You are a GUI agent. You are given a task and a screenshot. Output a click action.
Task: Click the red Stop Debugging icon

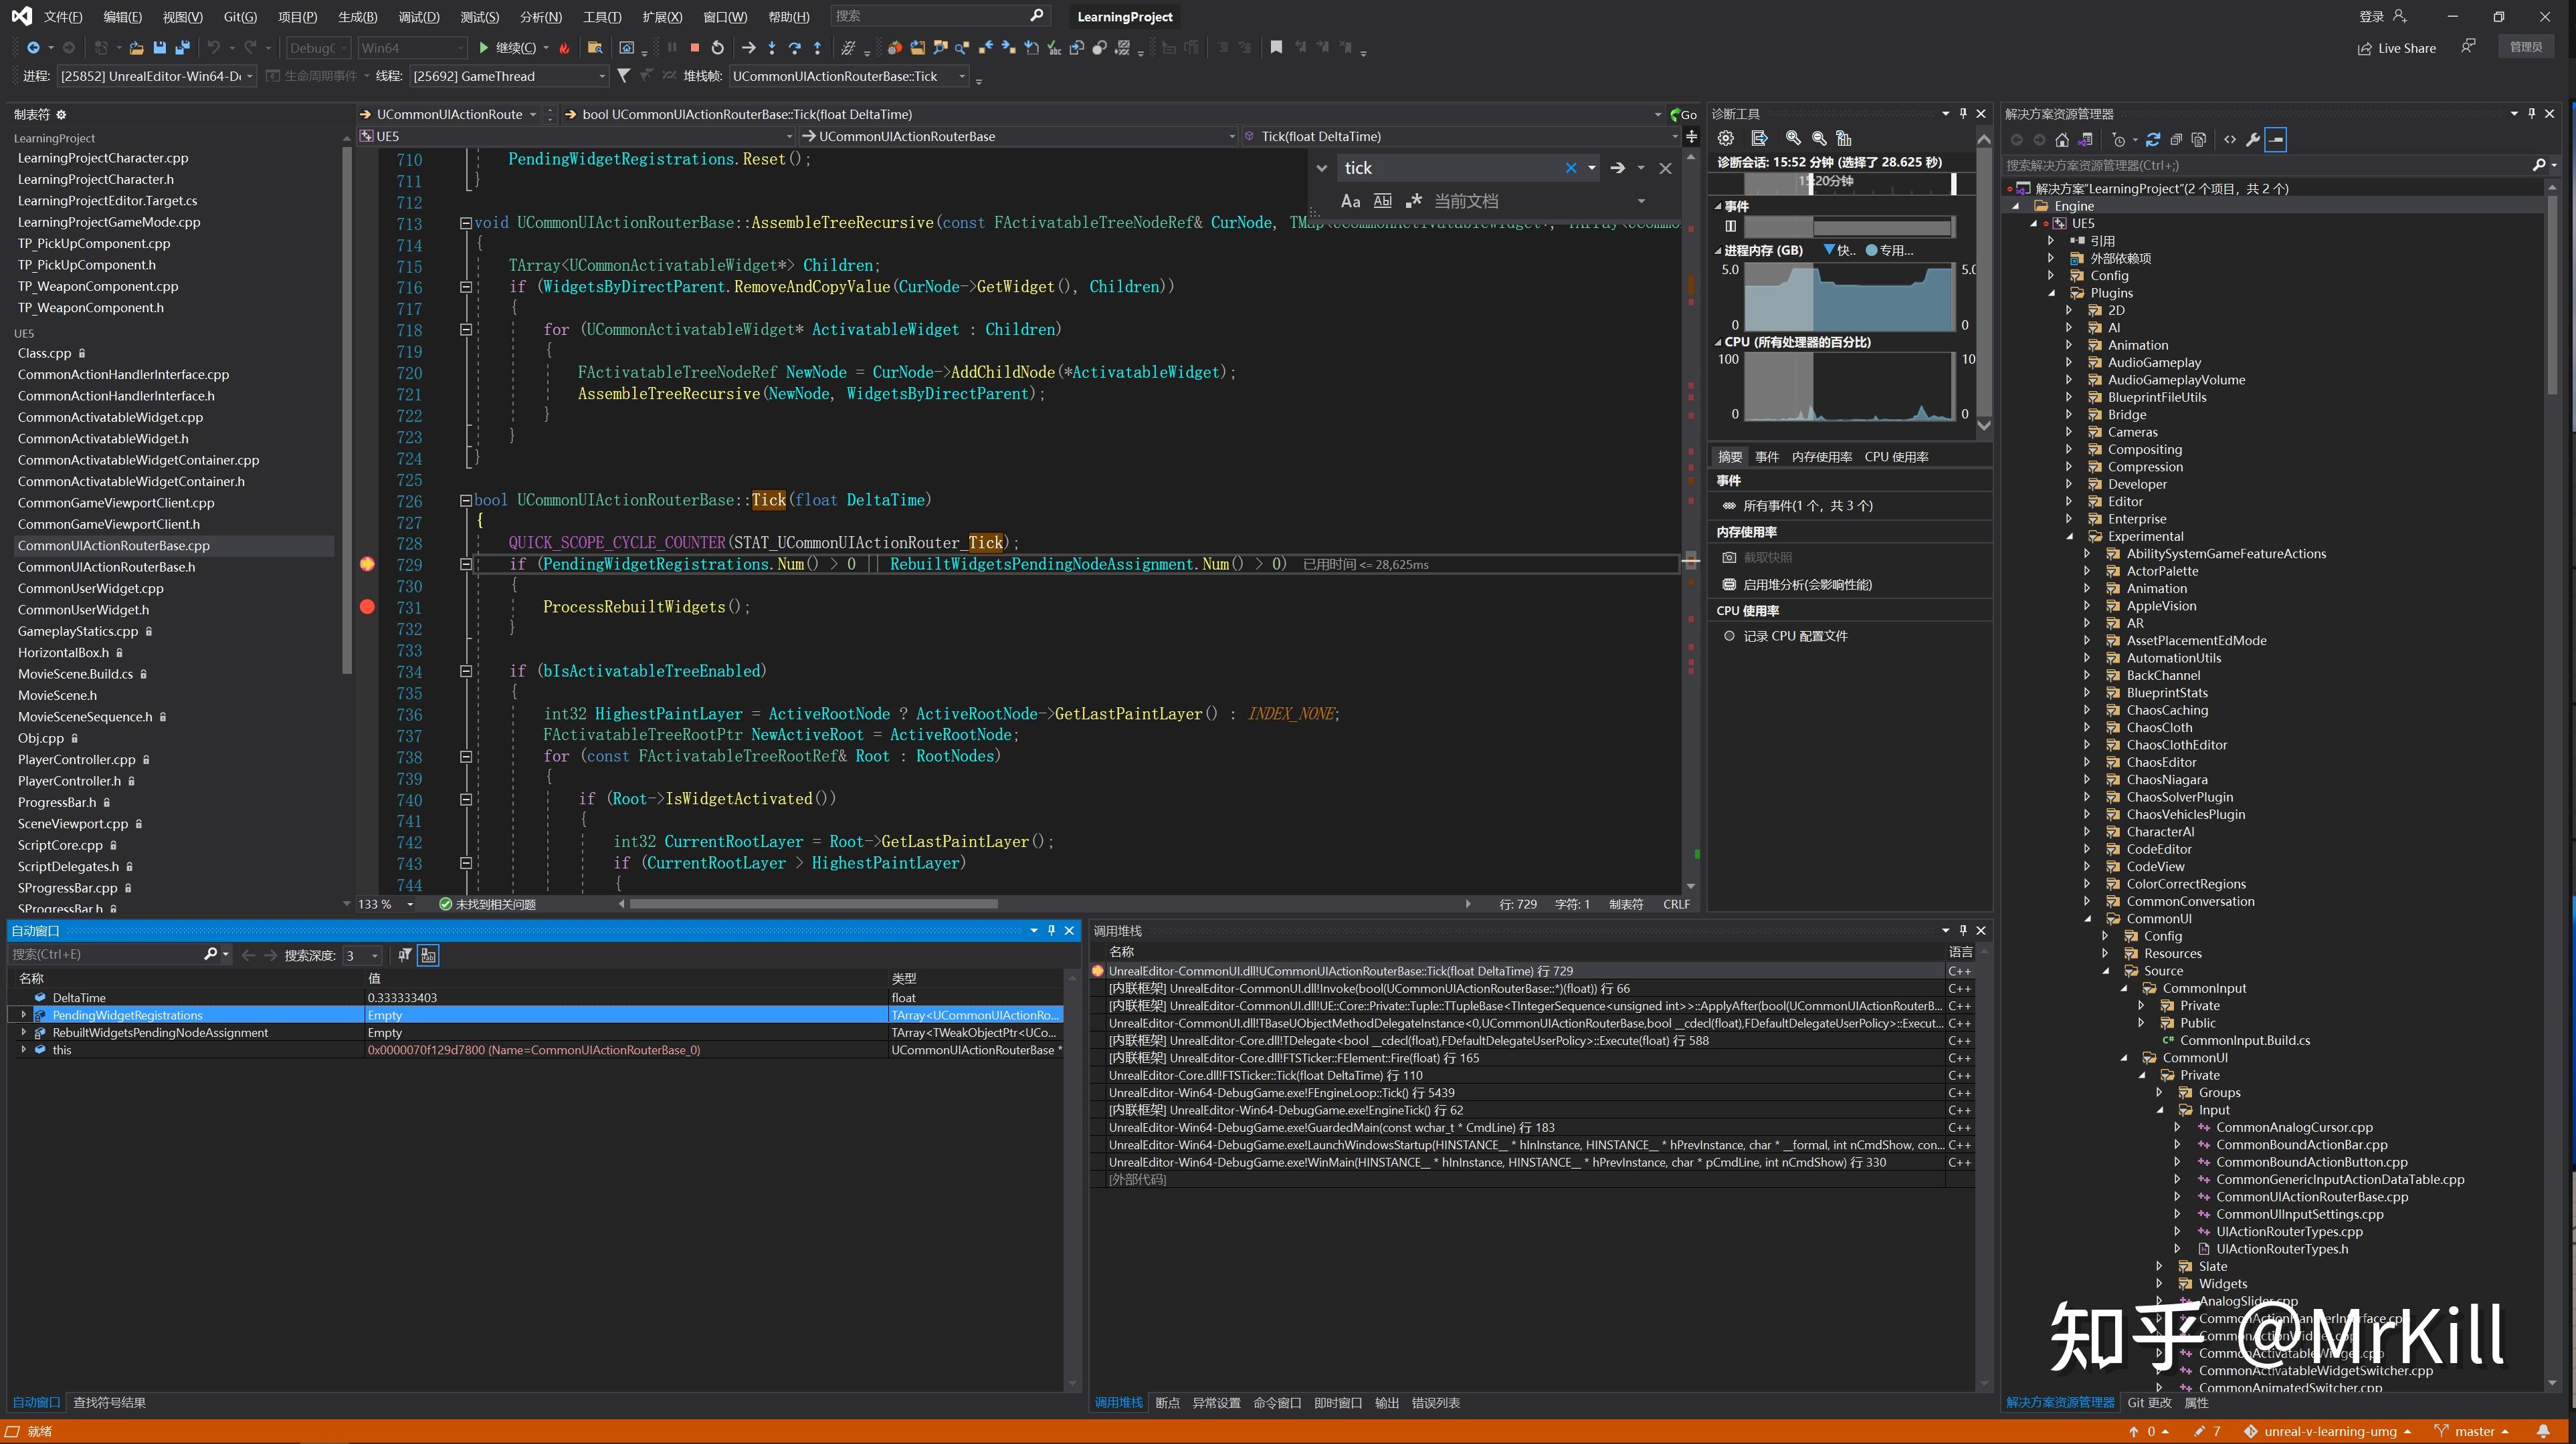(694, 48)
